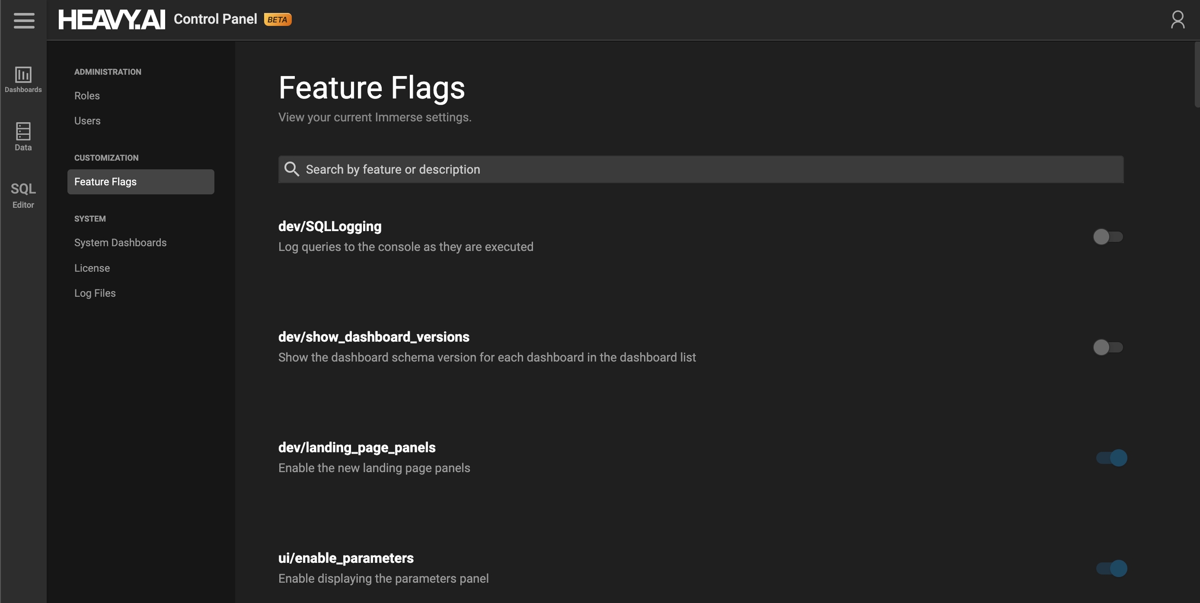
Task: Open the Users admin page
Action: pos(87,121)
